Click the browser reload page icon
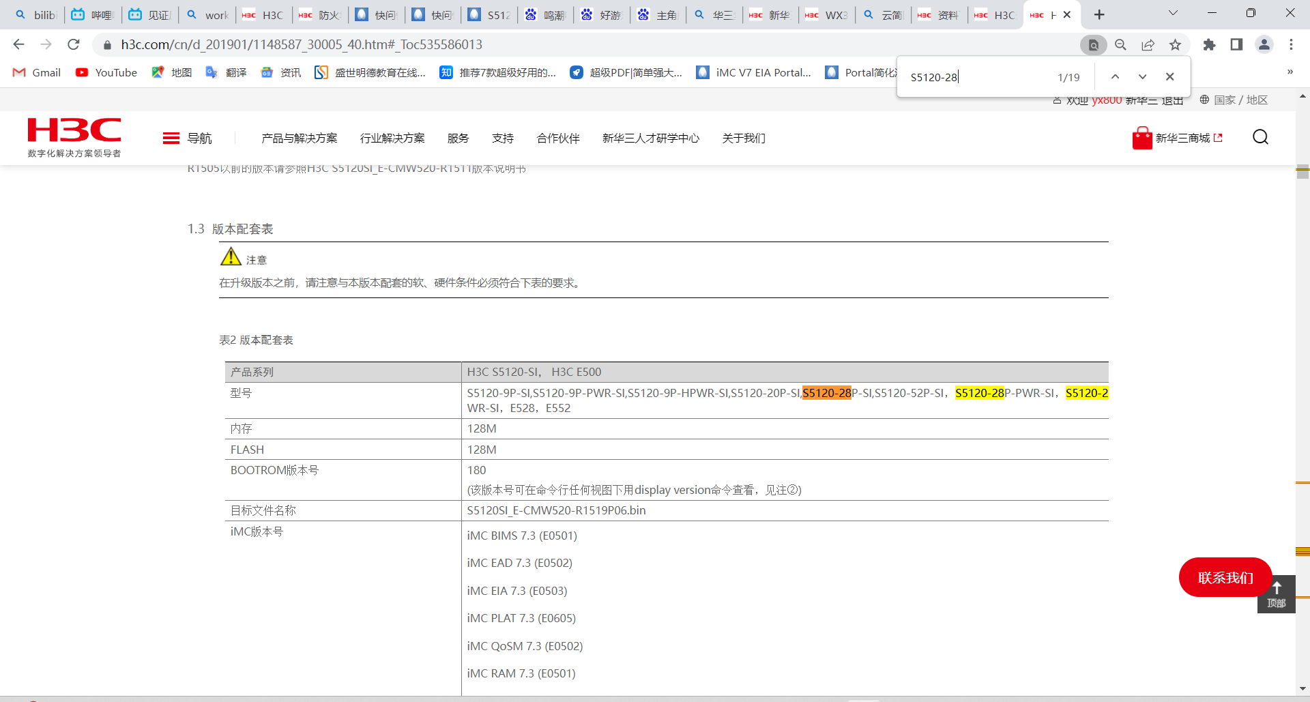1310x702 pixels. [x=74, y=44]
